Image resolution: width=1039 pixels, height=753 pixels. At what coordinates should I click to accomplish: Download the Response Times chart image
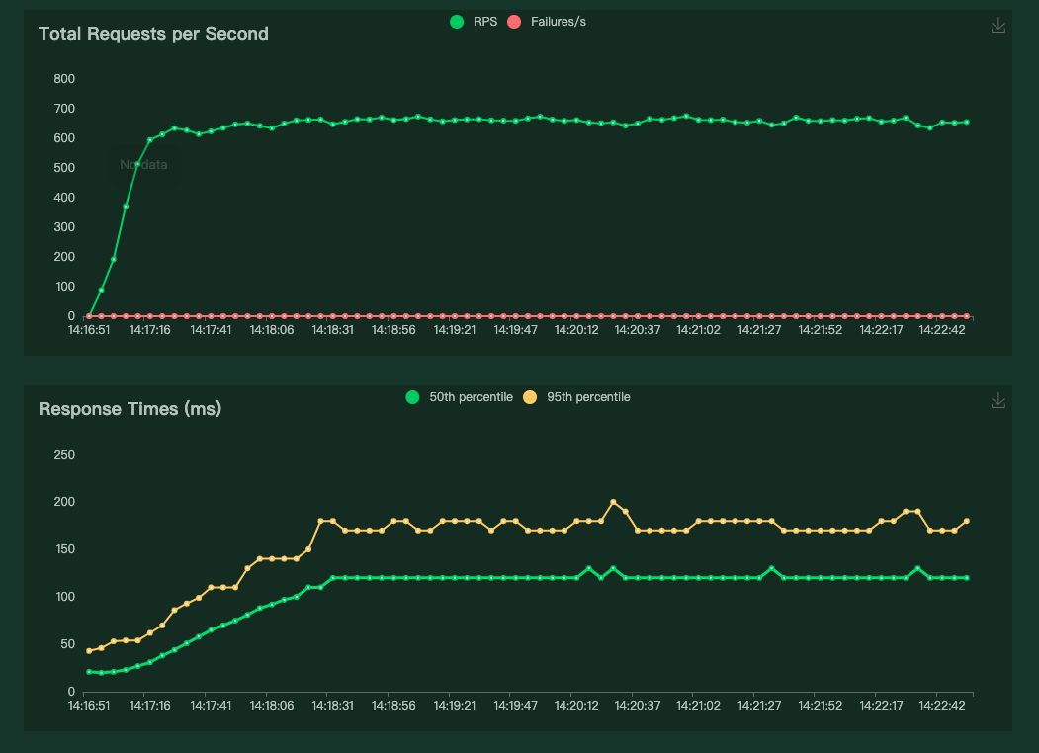(x=998, y=401)
